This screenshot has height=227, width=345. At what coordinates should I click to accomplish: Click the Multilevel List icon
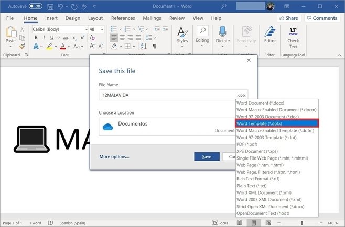(x=141, y=29)
